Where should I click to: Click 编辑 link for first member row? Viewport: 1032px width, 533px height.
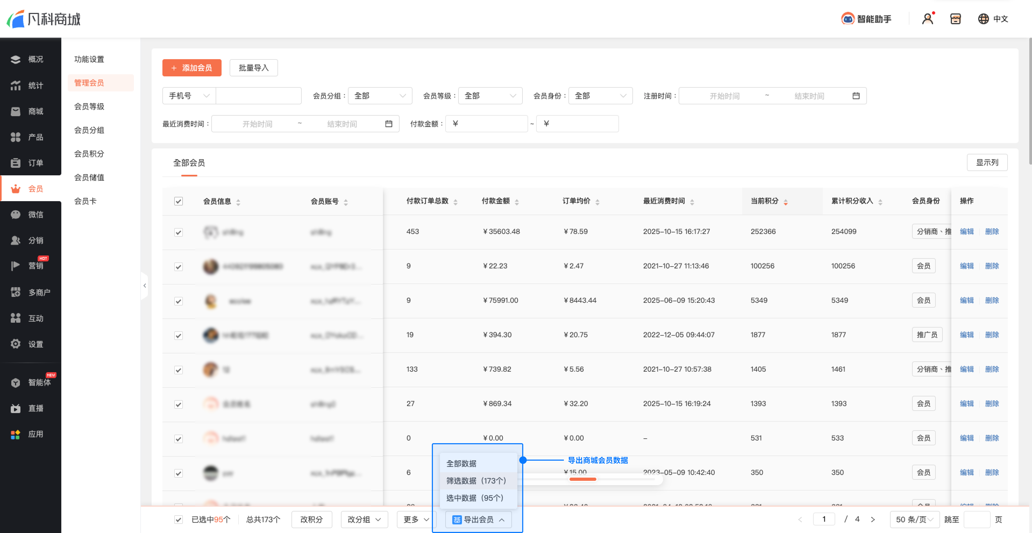point(966,232)
